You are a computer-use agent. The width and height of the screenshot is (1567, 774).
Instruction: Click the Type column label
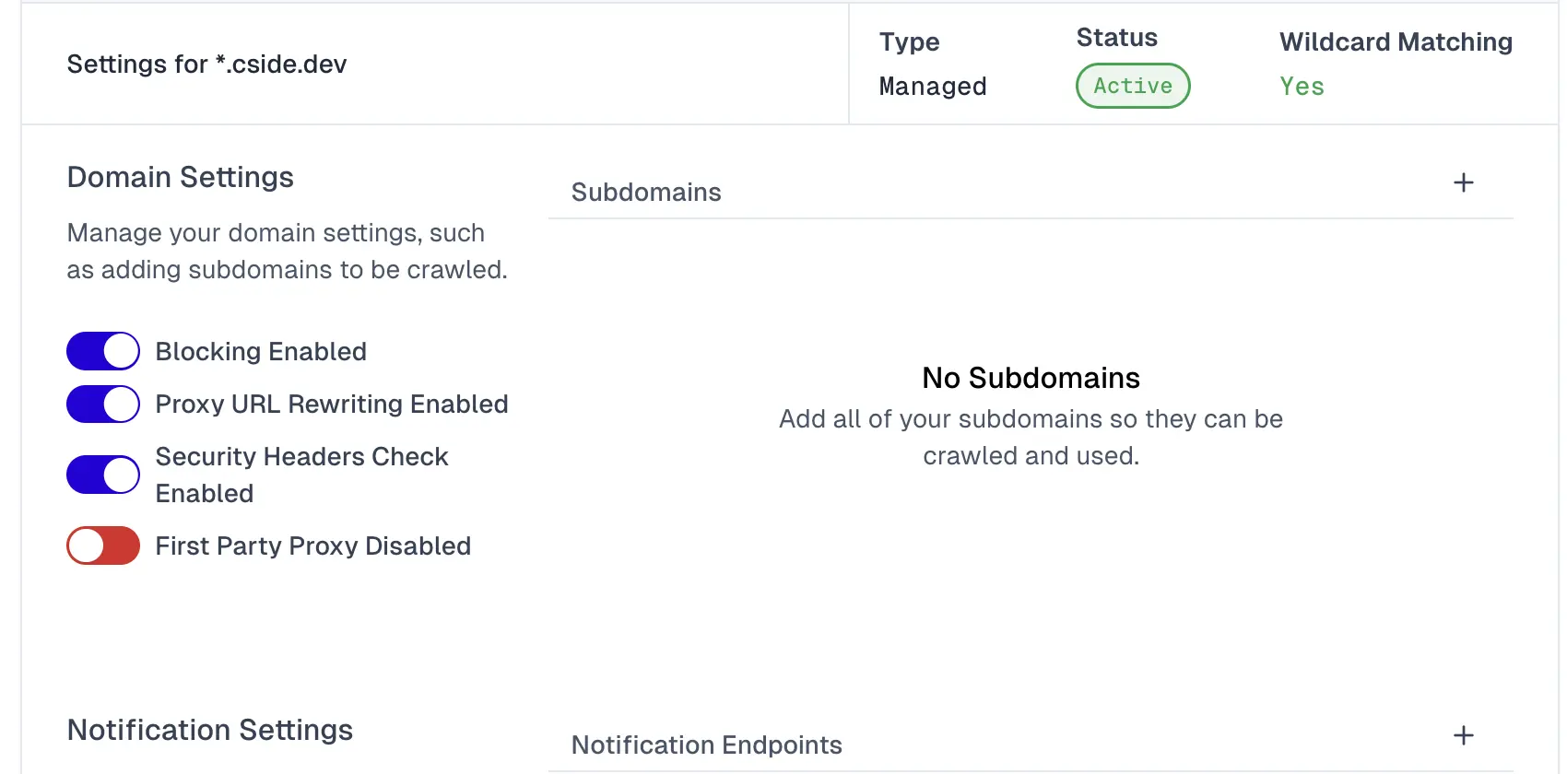tap(909, 41)
